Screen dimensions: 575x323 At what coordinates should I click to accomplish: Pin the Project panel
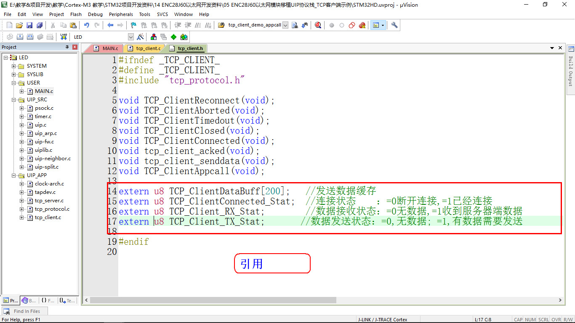click(67, 47)
